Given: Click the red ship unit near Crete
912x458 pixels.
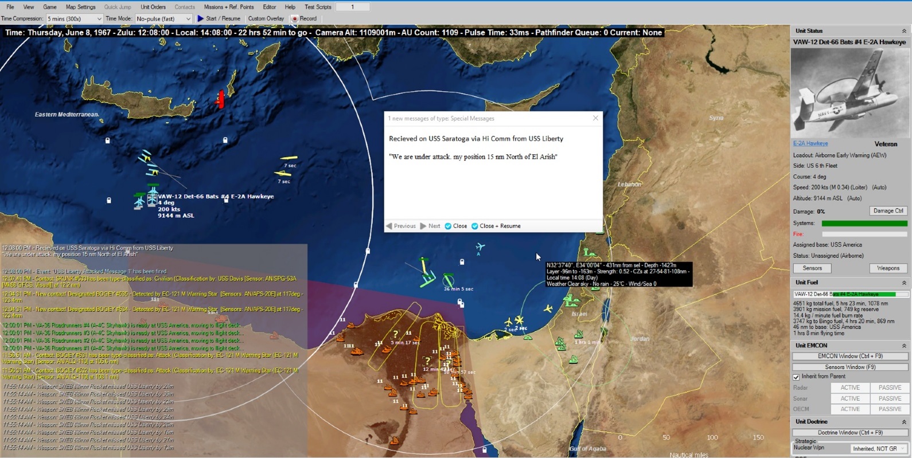Looking at the screenshot, I should (x=220, y=99).
